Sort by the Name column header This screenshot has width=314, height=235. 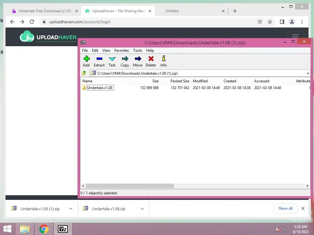pyautogui.click(x=105, y=81)
